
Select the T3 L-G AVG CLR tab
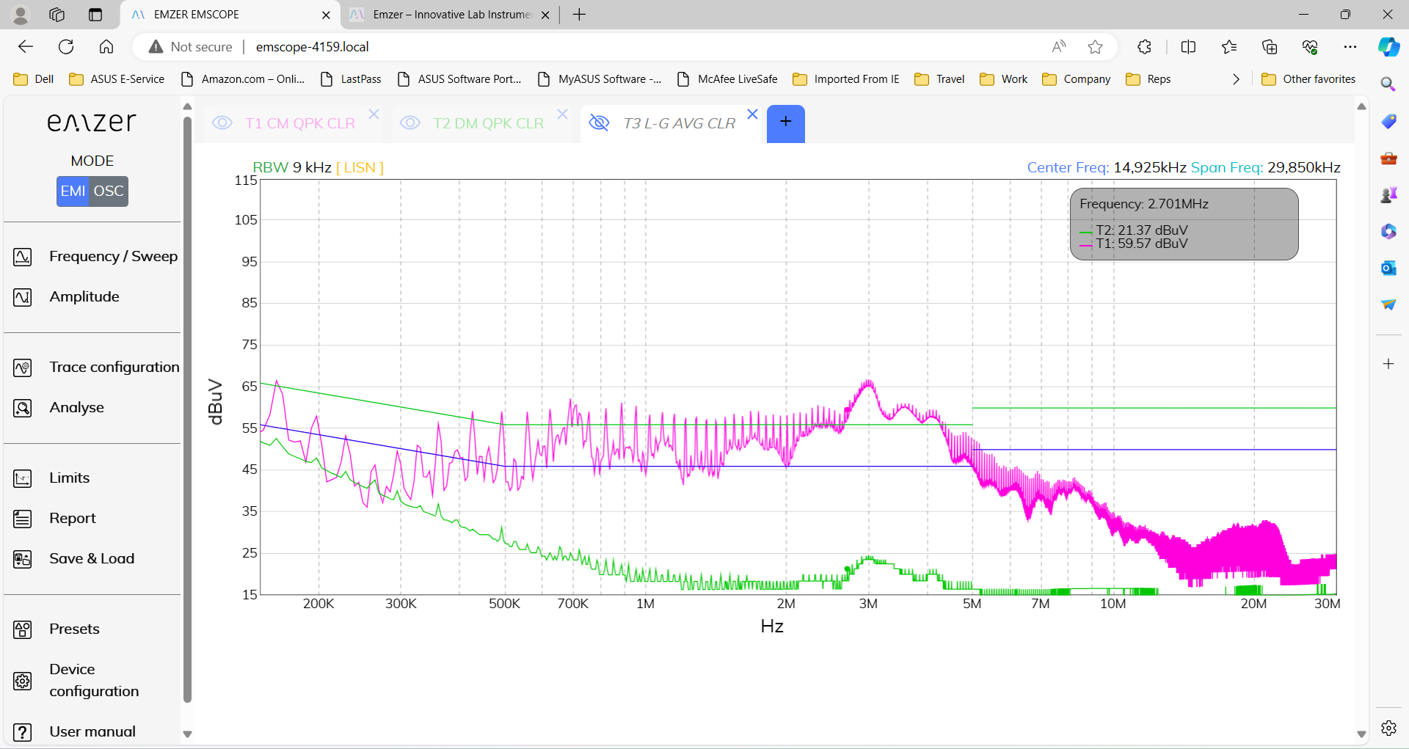[x=680, y=123]
